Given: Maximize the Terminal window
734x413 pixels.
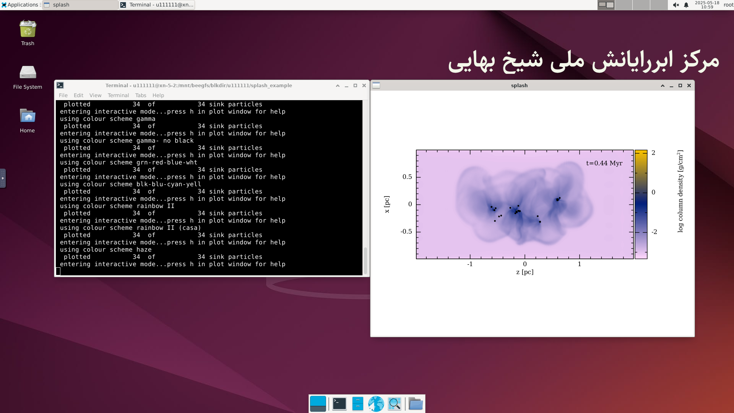Looking at the screenshot, I should click(x=355, y=86).
